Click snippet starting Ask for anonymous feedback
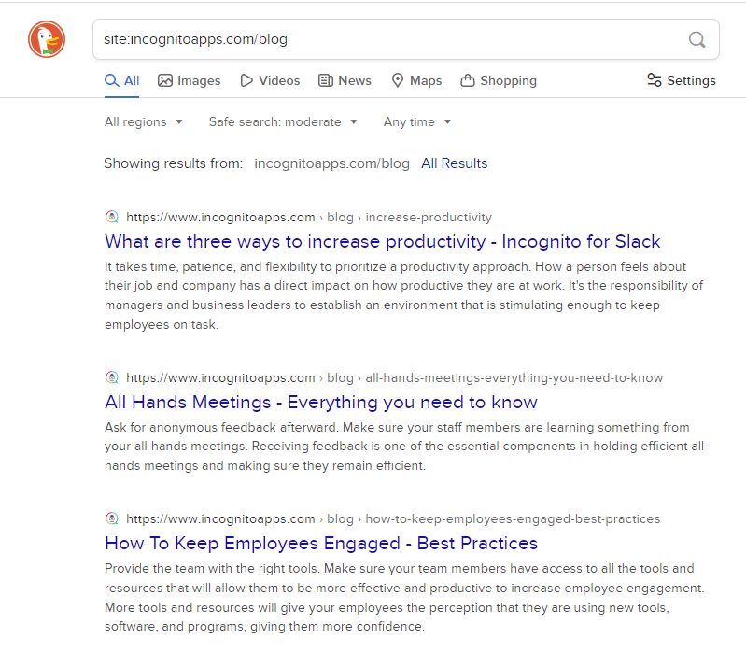The width and height of the screenshot is (746, 653). point(406,447)
